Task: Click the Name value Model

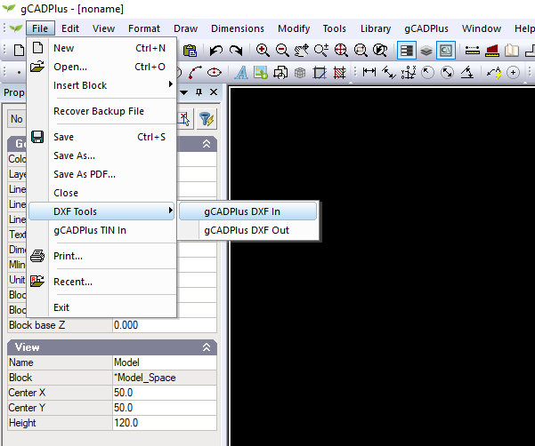Action: pyautogui.click(x=165, y=362)
